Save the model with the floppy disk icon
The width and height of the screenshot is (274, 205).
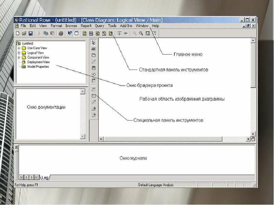point(30,33)
